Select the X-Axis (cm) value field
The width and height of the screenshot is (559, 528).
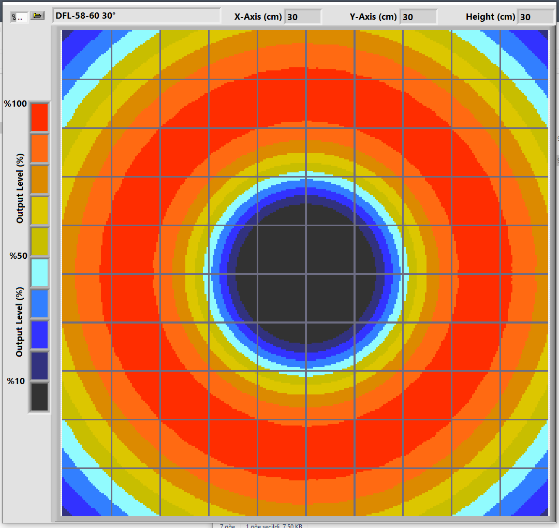(302, 17)
